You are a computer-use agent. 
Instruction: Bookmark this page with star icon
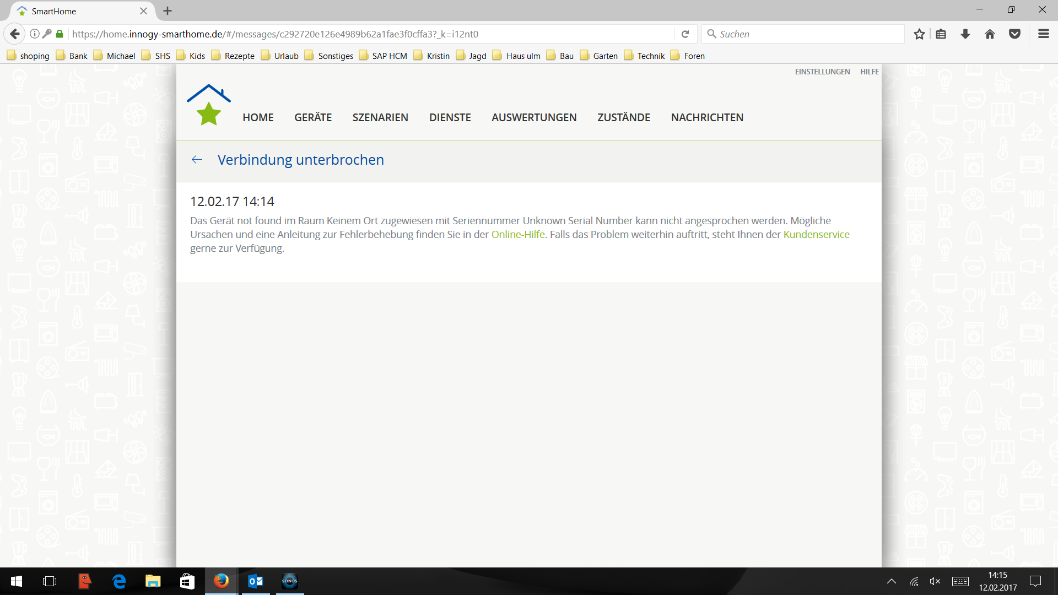[919, 34]
